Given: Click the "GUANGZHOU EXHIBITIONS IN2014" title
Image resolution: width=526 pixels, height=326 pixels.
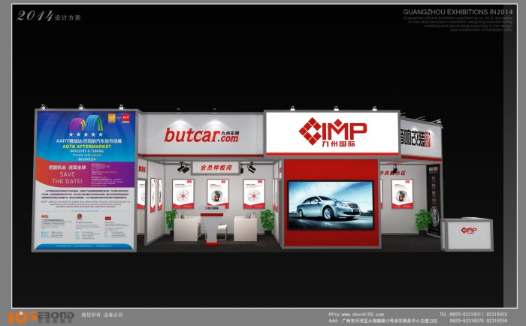Looking at the screenshot, I should click(458, 12).
